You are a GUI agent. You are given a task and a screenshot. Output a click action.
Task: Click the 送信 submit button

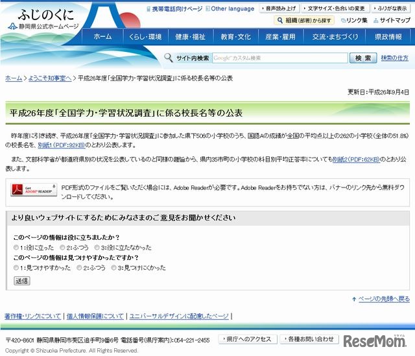(x=22, y=281)
